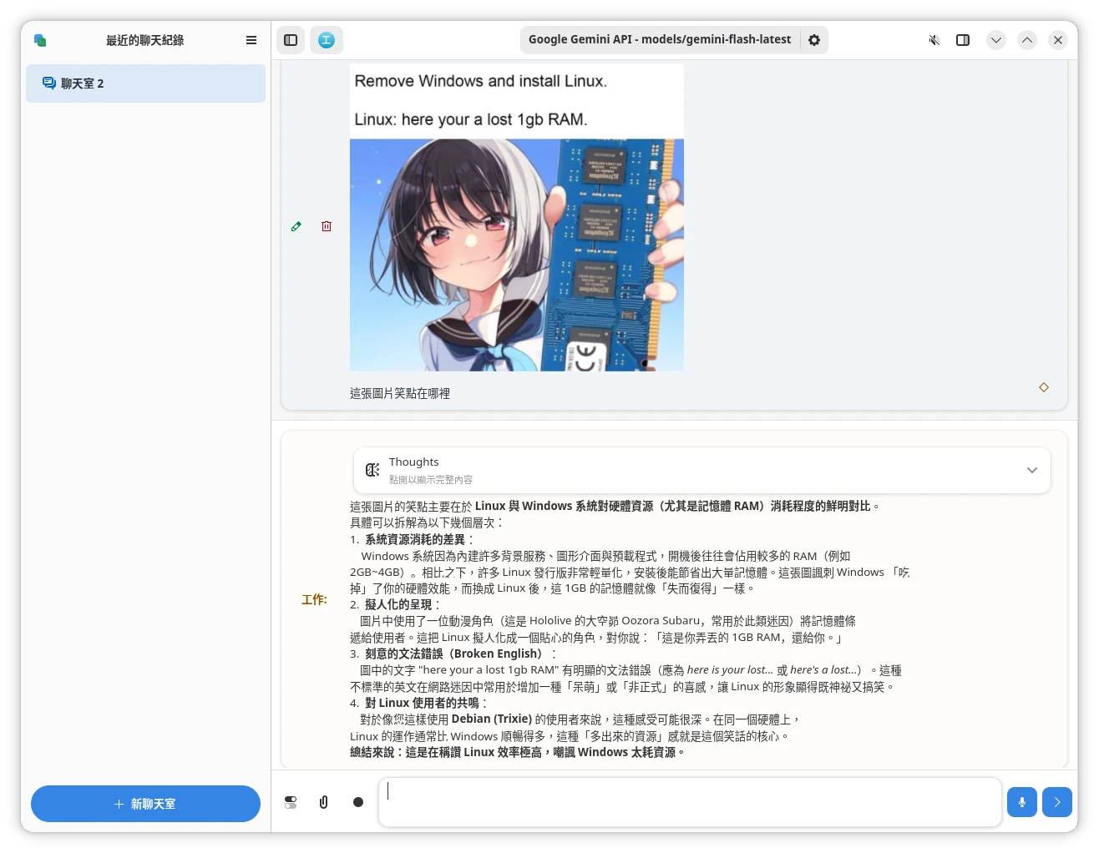Toggle the options switch icon near input

[291, 802]
